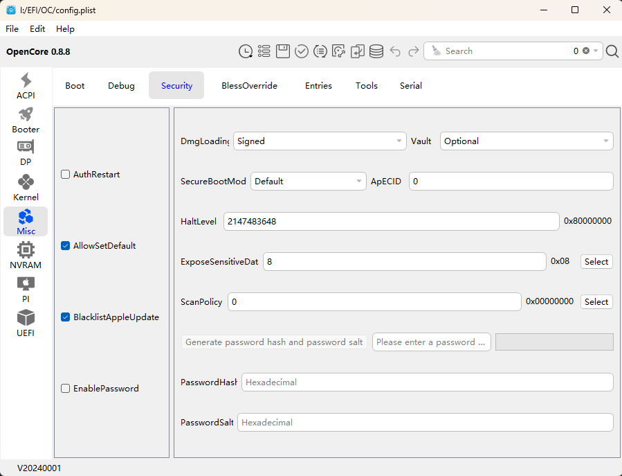The width and height of the screenshot is (622, 476).
Task: Click Generate password hash and salt button
Action: click(x=274, y=342)
